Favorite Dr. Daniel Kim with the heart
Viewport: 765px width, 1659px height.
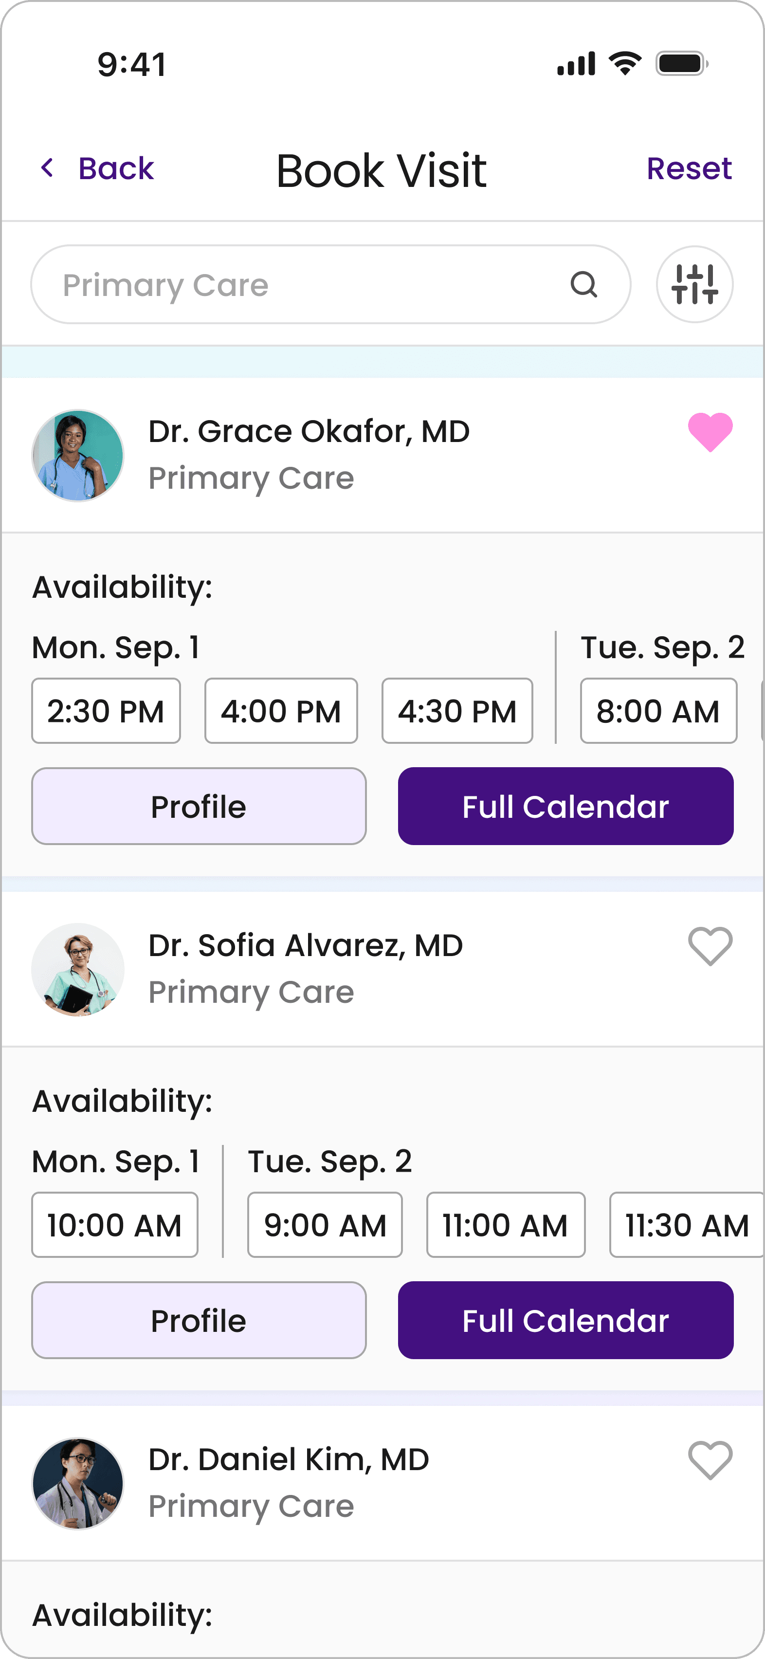(x=710, y=1460)
